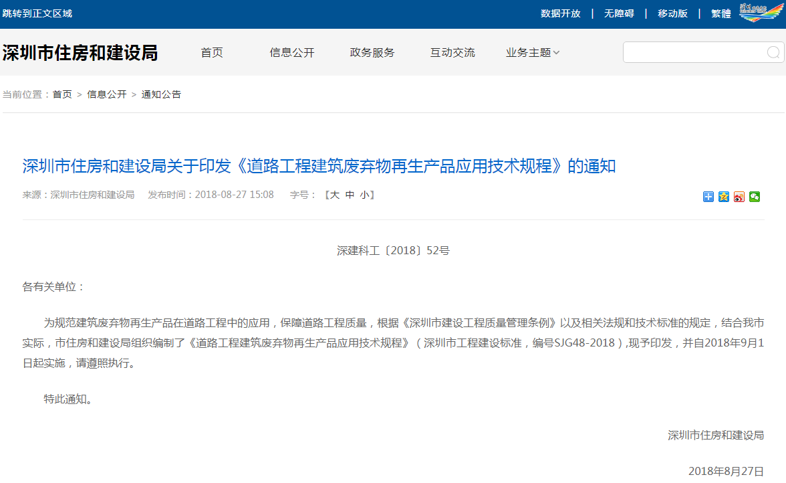Switch to 繁體 traditional Chinese
This screenshot has height=483, width=786.
point(720,13)
